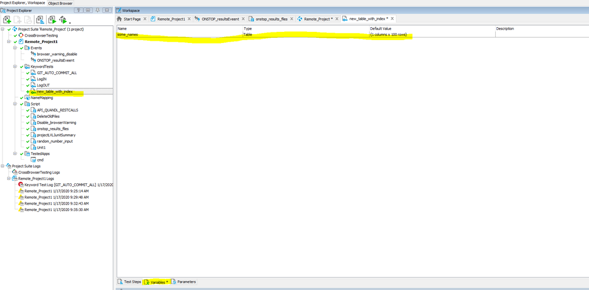Open the Start Page workspace tab

[131, 19]
